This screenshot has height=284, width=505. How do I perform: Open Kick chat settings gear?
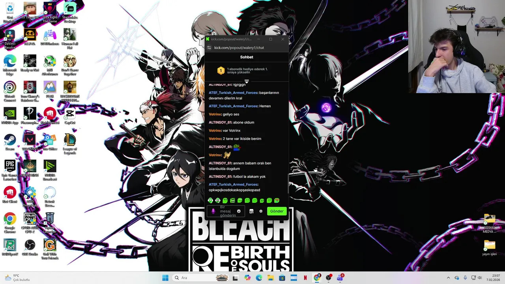[x=261, y=211]
